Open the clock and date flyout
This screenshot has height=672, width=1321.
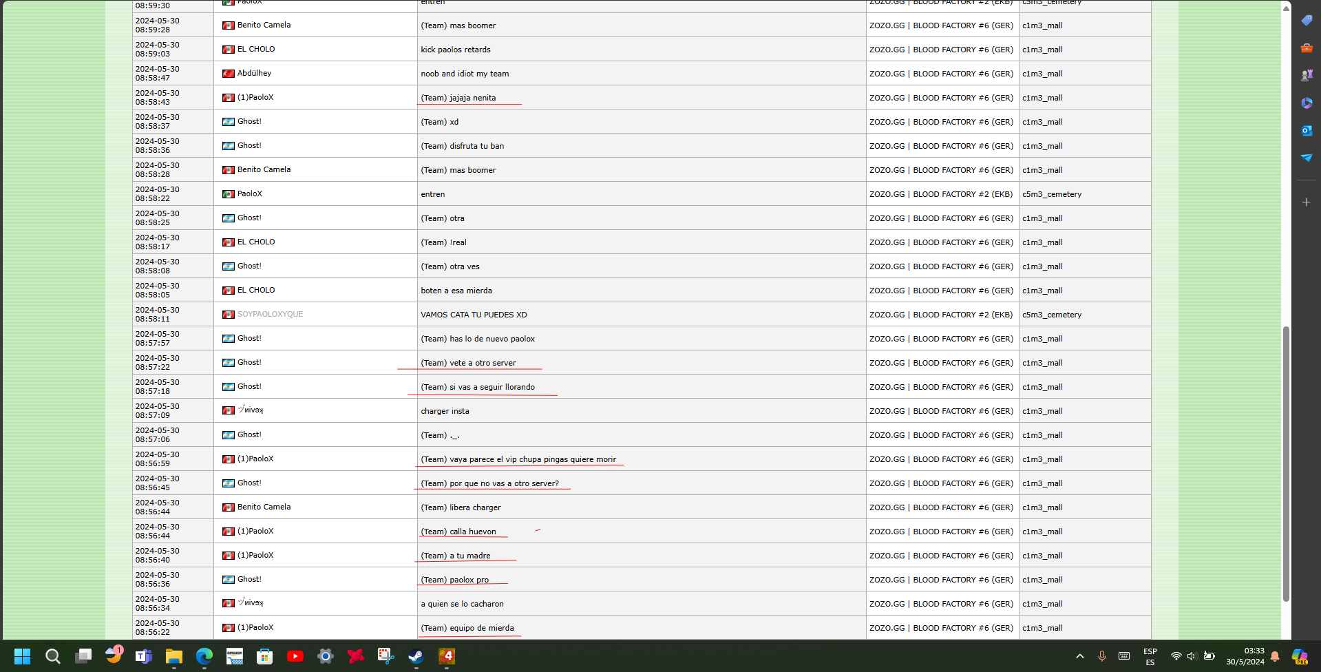click(x=1245, y=656)
